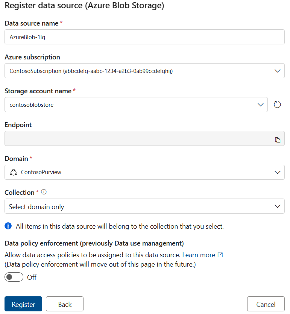Viewport: 290px width, 314px height.
Task: Enable the Data policy enforcement toggle
Action: 14,277
